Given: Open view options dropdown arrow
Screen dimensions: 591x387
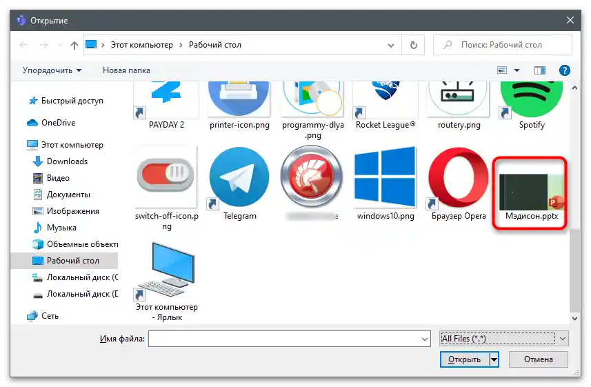Looking at the screenshot, I should pyautogui.click(x=517, y=70).
